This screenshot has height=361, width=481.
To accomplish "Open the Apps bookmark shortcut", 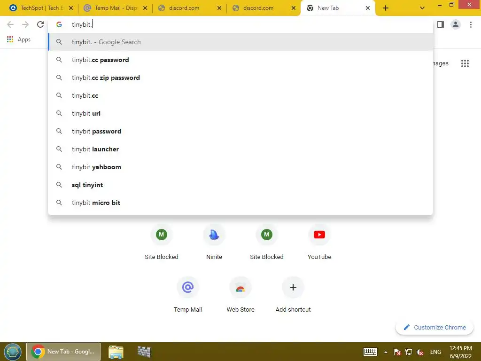I will click(x=19, y=39).
